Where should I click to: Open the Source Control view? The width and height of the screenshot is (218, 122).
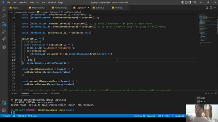(4, 24)
